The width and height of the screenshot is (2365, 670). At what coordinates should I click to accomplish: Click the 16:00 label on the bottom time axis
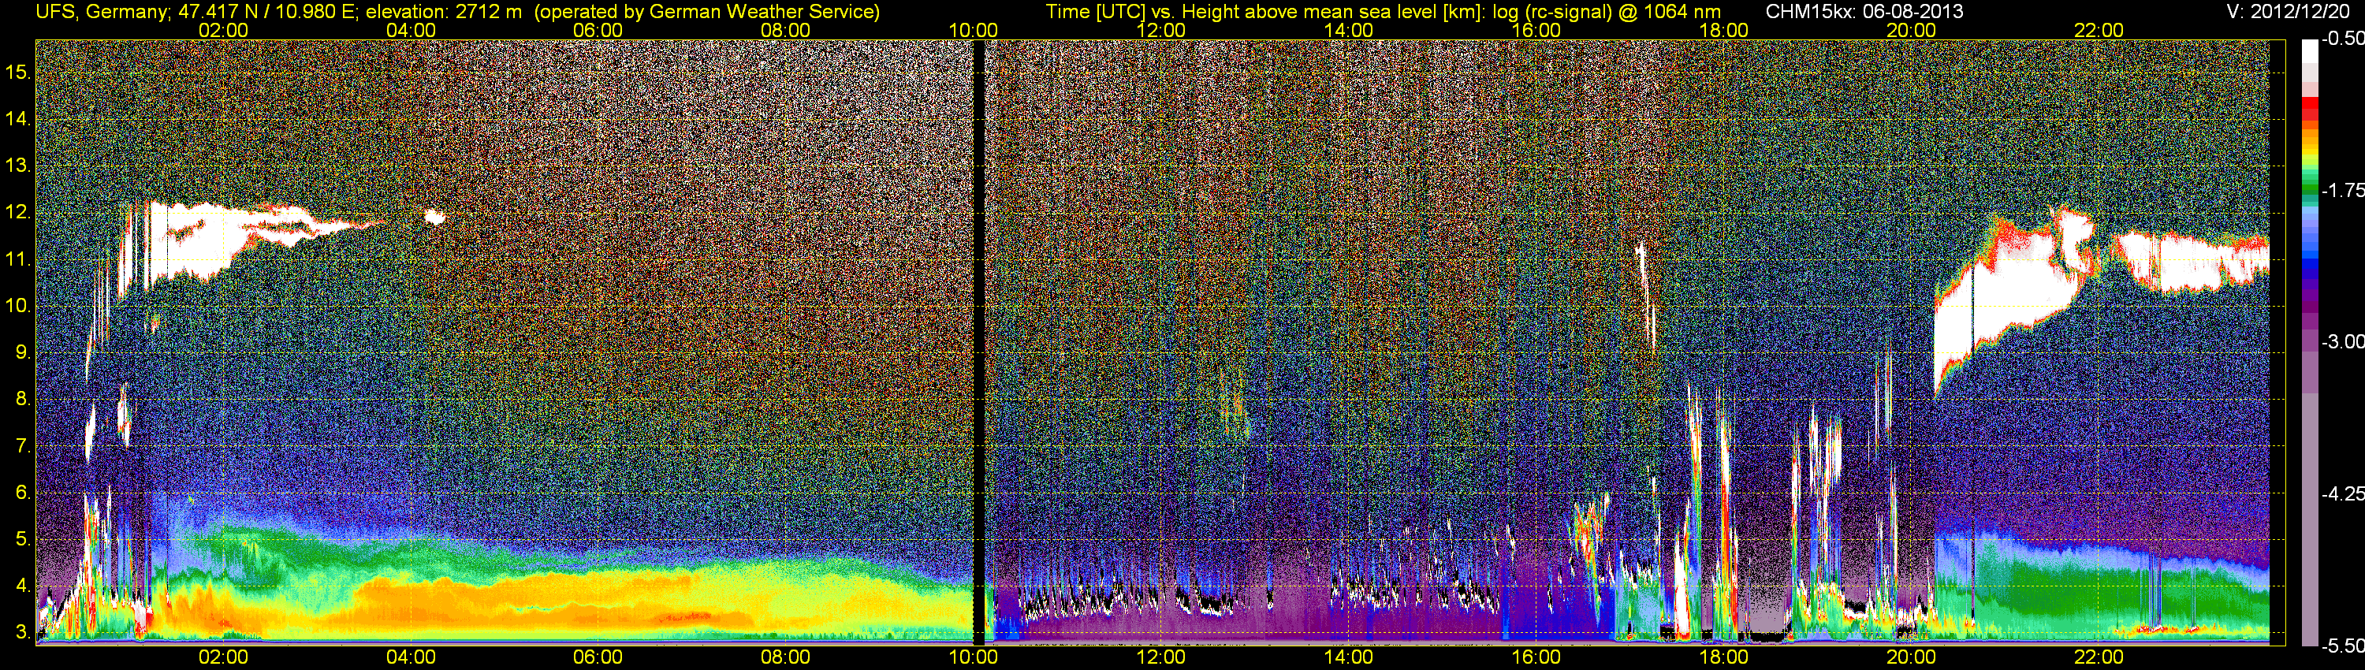click(x=1536, y=657)
